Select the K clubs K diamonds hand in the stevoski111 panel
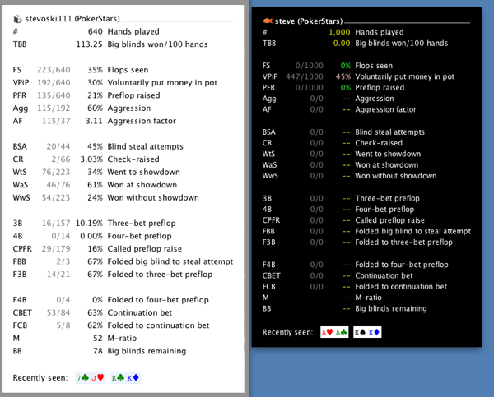The image size is (494, 397). (125, 377)
